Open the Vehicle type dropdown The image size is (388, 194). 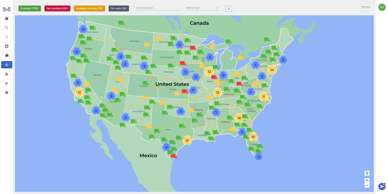(x=202, y=8)
